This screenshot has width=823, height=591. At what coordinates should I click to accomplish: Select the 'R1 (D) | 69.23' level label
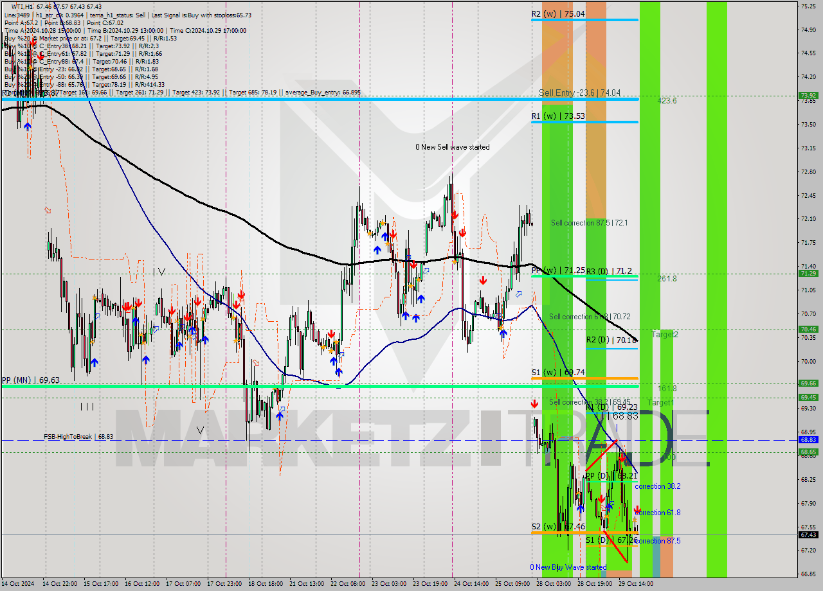[612, 407]
